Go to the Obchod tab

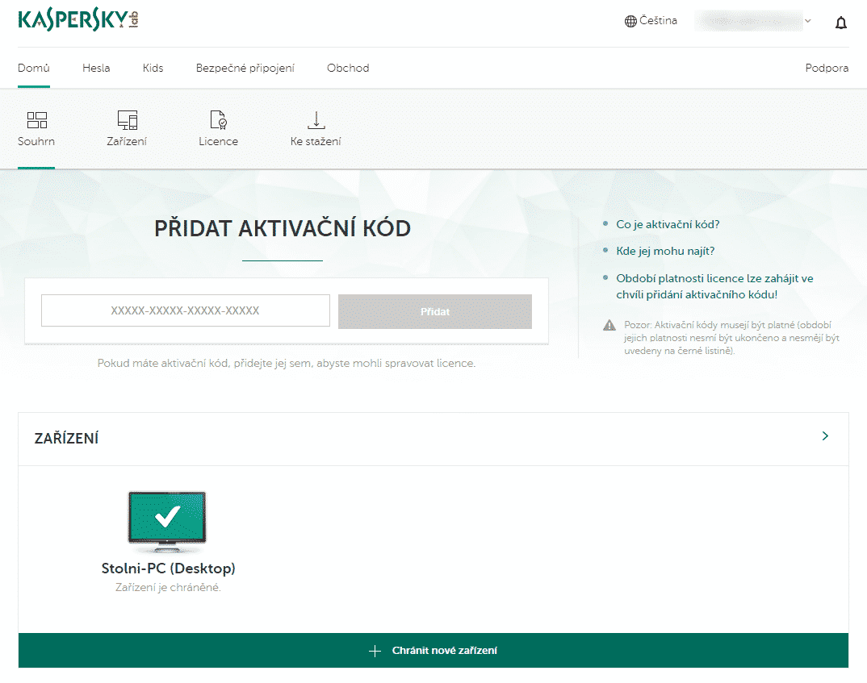point(348,68)
